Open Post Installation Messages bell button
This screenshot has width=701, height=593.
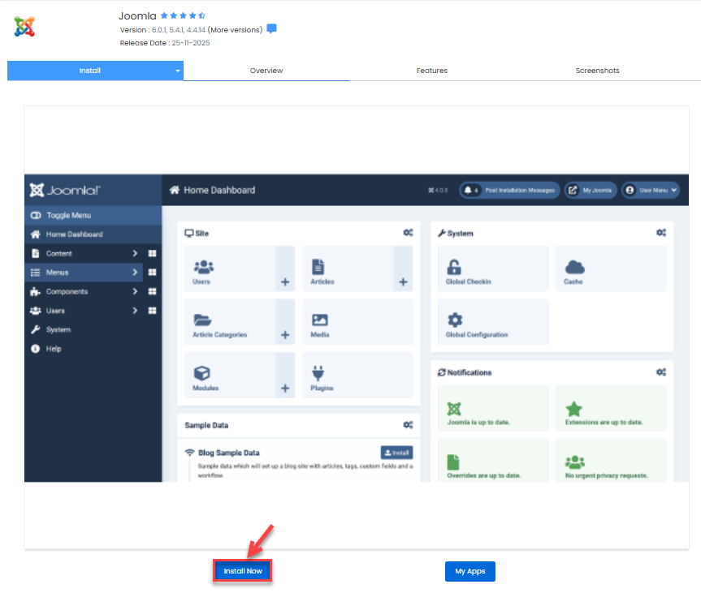click(x=509, y=190)
